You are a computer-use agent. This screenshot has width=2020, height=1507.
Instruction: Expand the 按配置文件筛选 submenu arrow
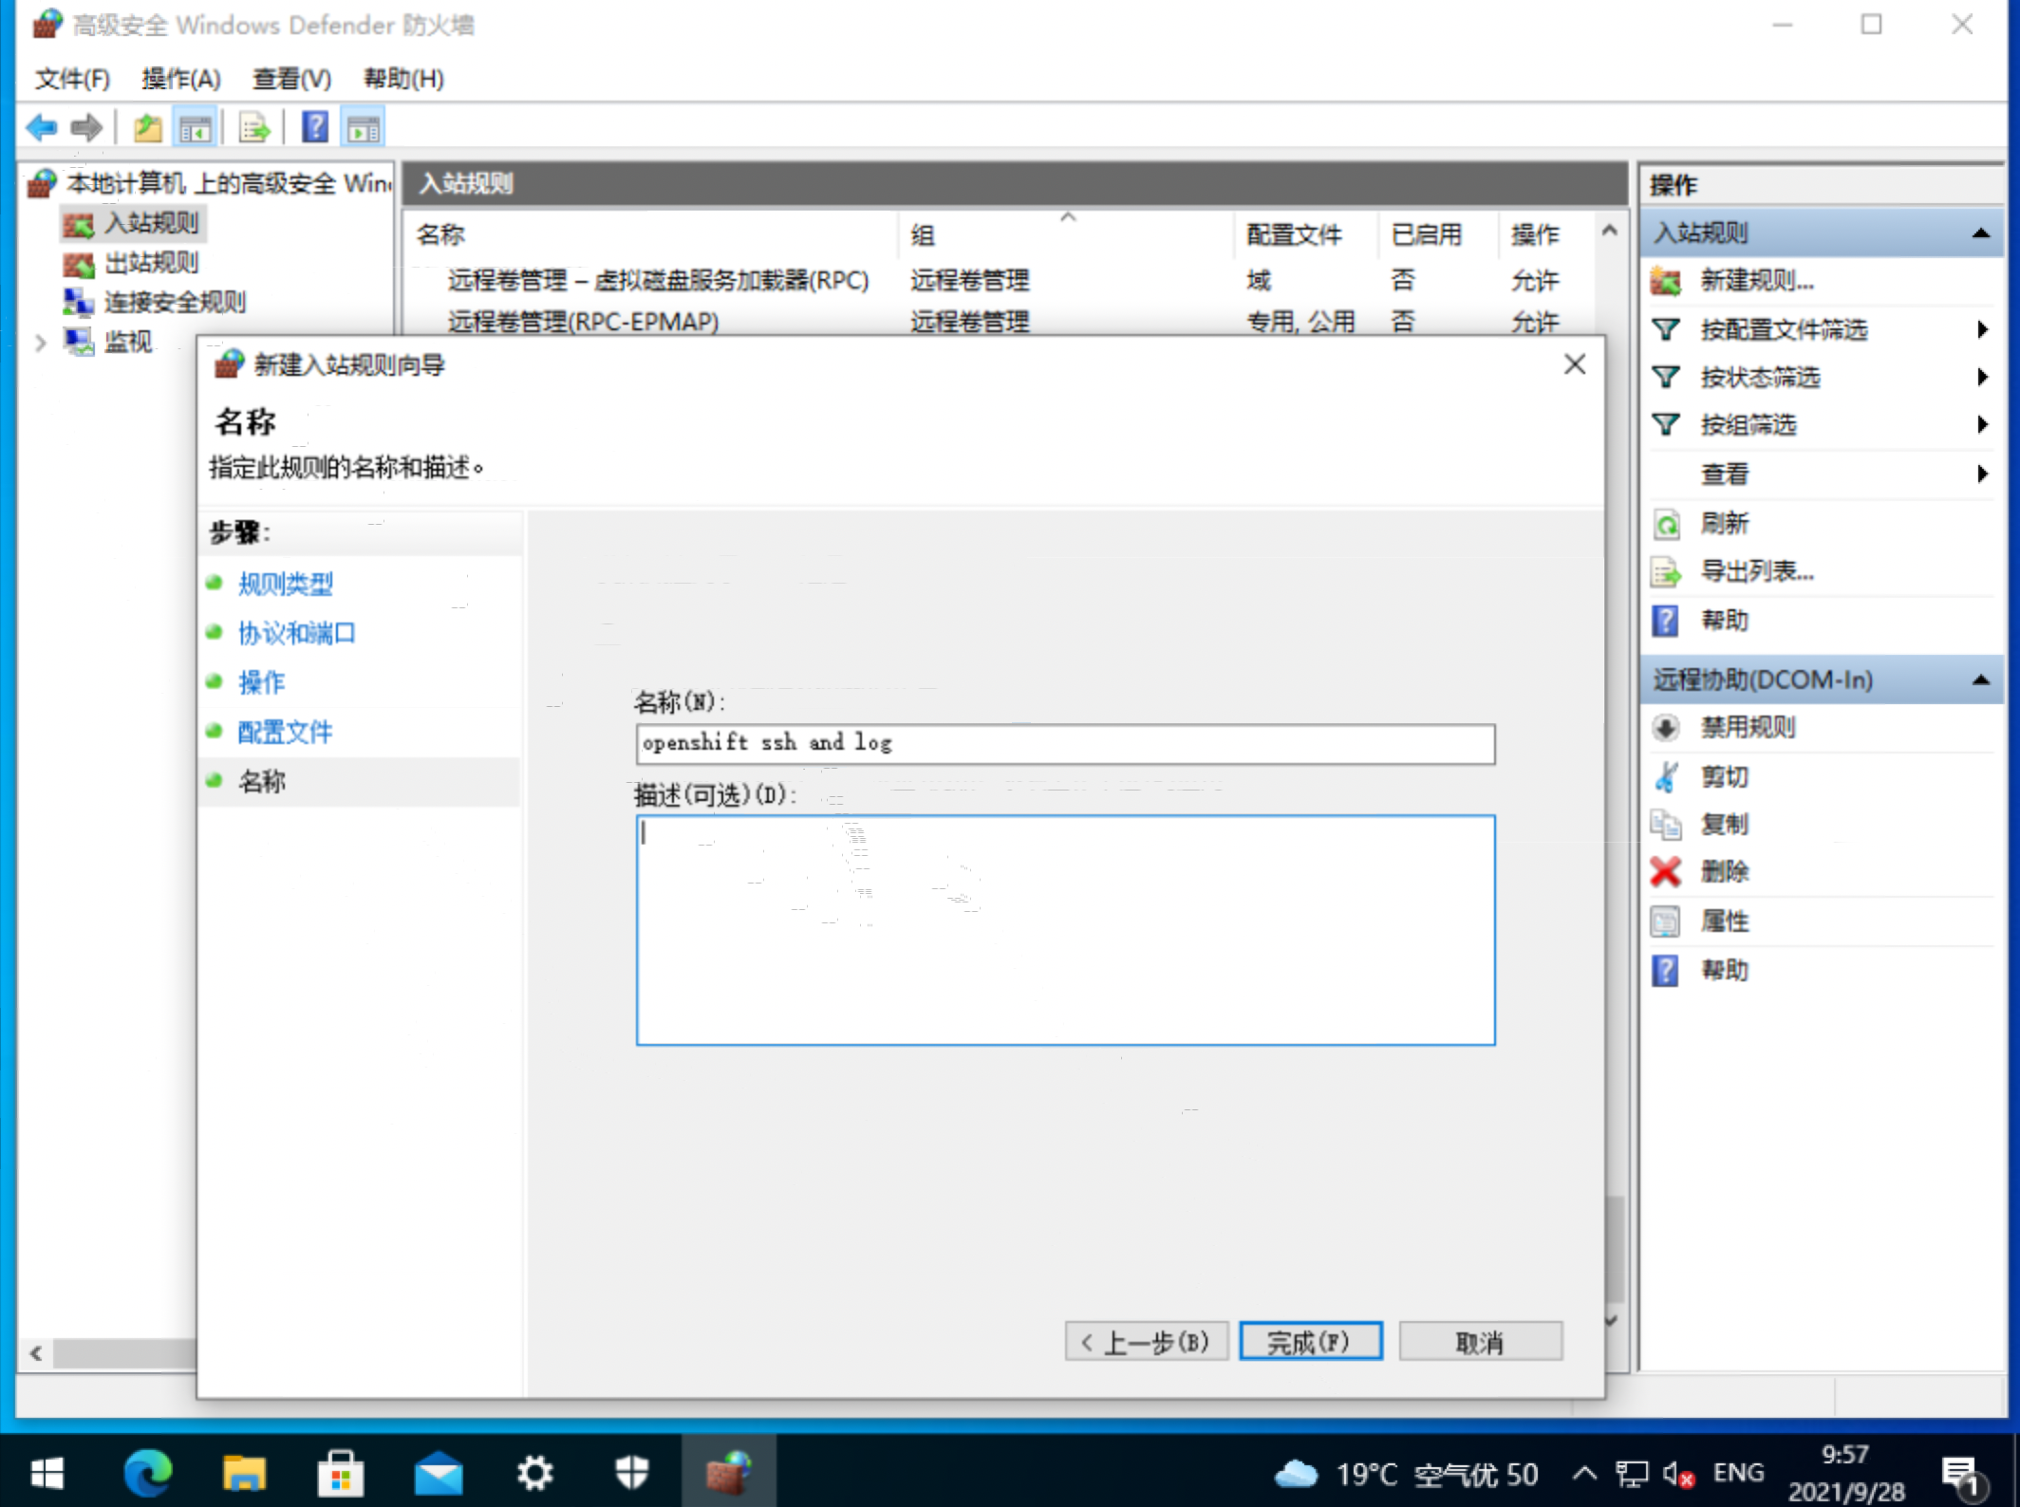tap(1981, 329)
